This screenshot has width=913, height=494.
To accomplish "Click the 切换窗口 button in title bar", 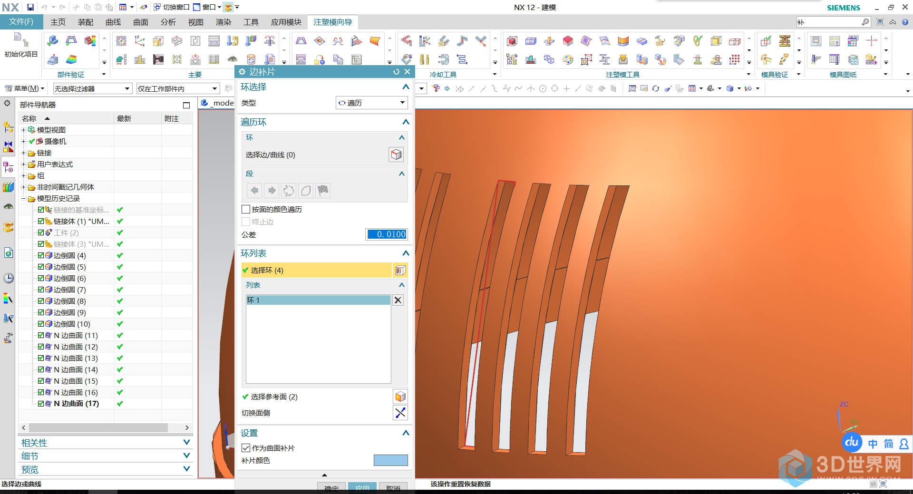I will [x=172, y=7].
